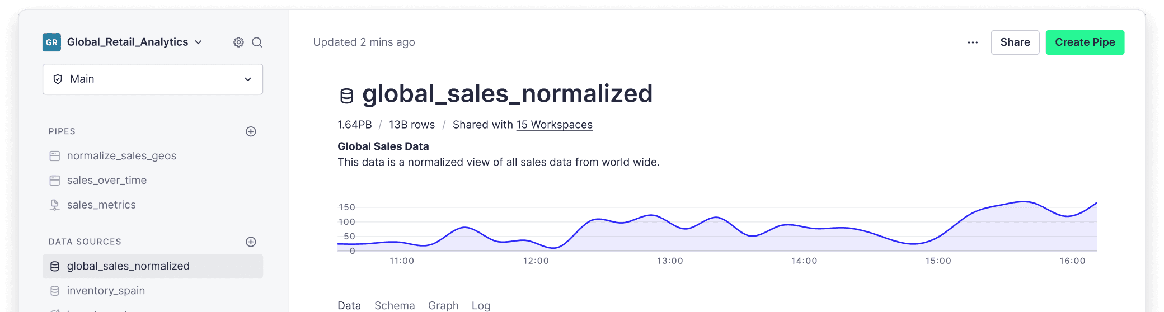Add a new data source plus icon
This screenshot has width=1164, height=312.
pyautogui.click(x=251, y=242)
